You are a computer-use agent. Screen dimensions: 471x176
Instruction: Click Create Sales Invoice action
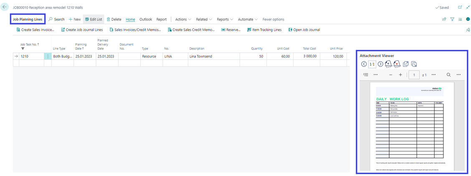pyautogui.click(x=35, y=30)
